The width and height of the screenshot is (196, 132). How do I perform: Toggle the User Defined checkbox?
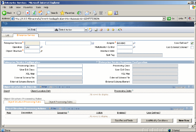192,43
